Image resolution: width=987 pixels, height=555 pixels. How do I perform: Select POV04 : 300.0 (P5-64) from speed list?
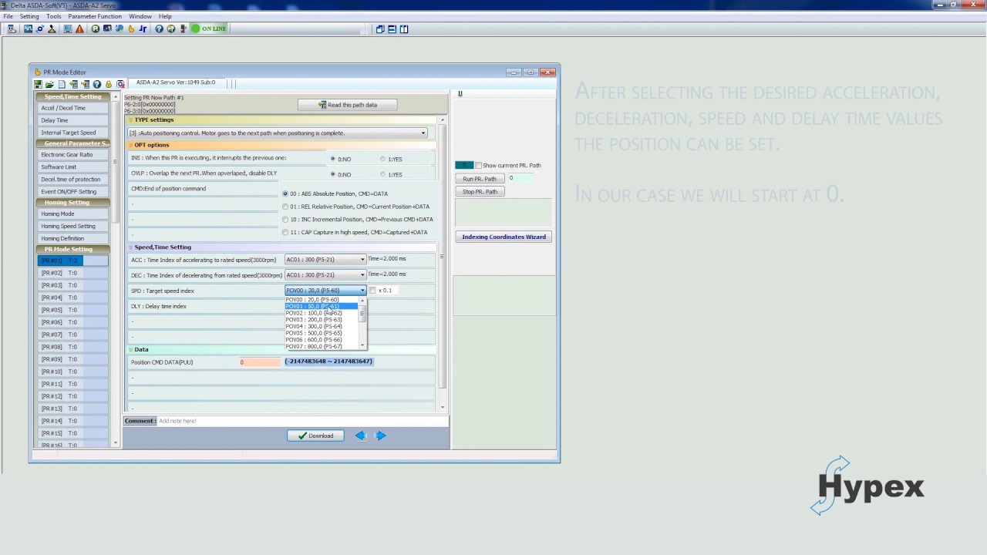click(x=314, y=326)
